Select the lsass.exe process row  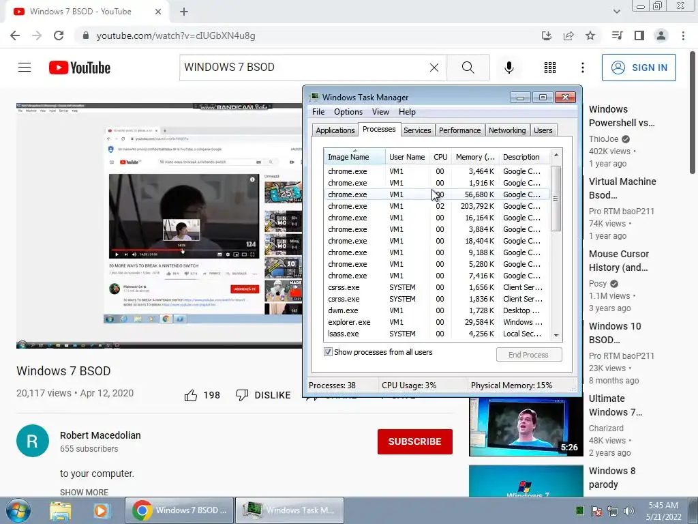click(x=437, y=334)
